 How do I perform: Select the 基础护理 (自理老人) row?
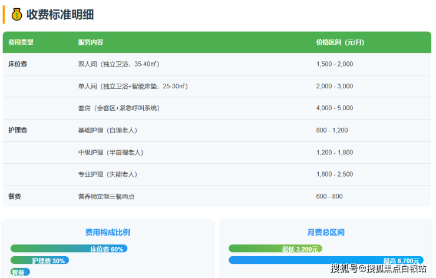tap(107, 130)
